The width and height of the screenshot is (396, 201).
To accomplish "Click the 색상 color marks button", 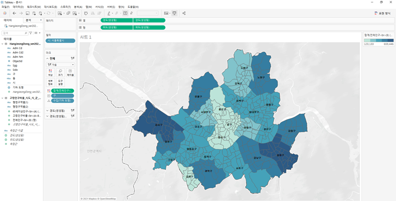I will tap(50, 73).
